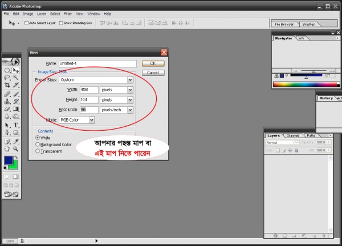The width and height of the screenshot is (342, 246).
Task: Open the Image menu
Action: pyautogui.click(x=28, y=14)
